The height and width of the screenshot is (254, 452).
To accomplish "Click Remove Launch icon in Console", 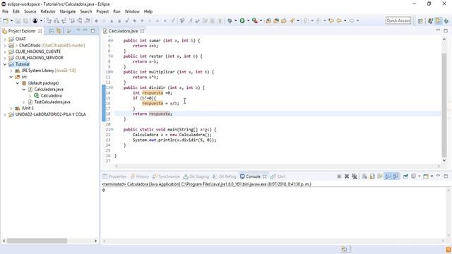I will 347,176.
